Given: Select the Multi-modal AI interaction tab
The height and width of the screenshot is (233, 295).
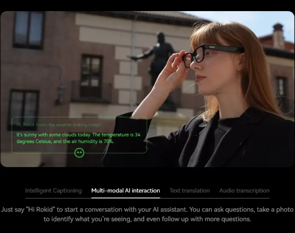Looking at the screenshot, I should (126, 191).
